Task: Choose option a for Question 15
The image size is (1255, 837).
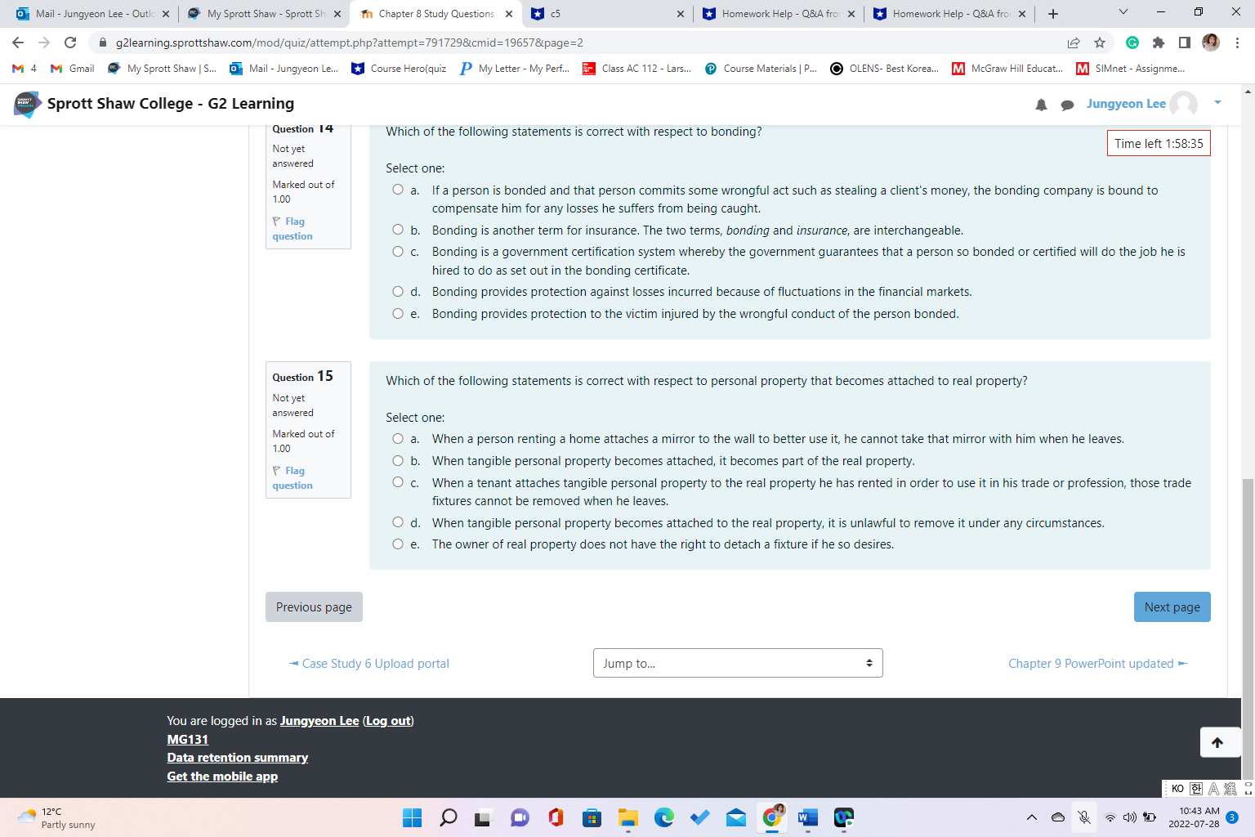Action: pyautogui.click(x=397, y=439)
